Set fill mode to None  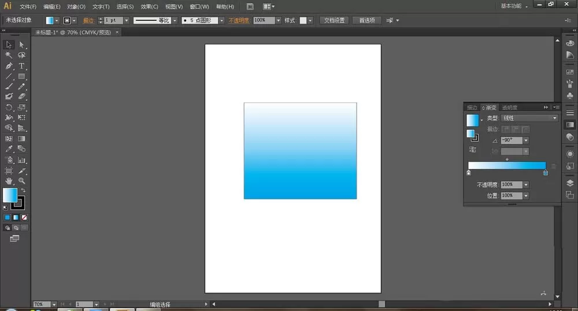coord(24,218)
